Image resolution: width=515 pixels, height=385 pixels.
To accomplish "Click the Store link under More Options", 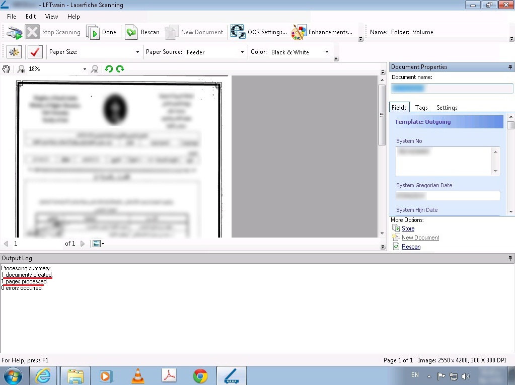I will (408, 228).
